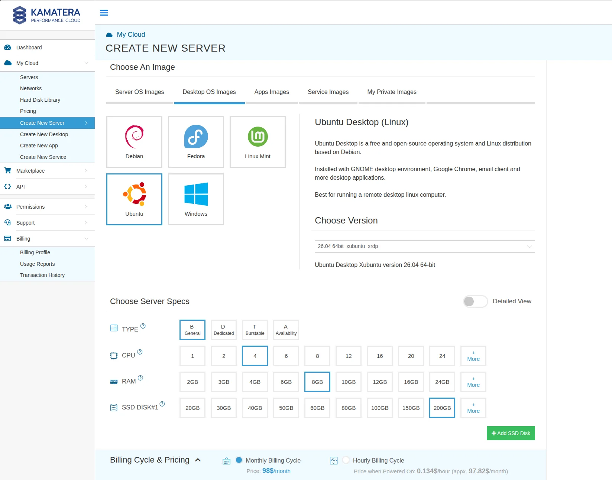The image size is (612, 480).
Task: Expand the Permissions sidebar item
Action: pyautogui.click(x=86, y=207)
